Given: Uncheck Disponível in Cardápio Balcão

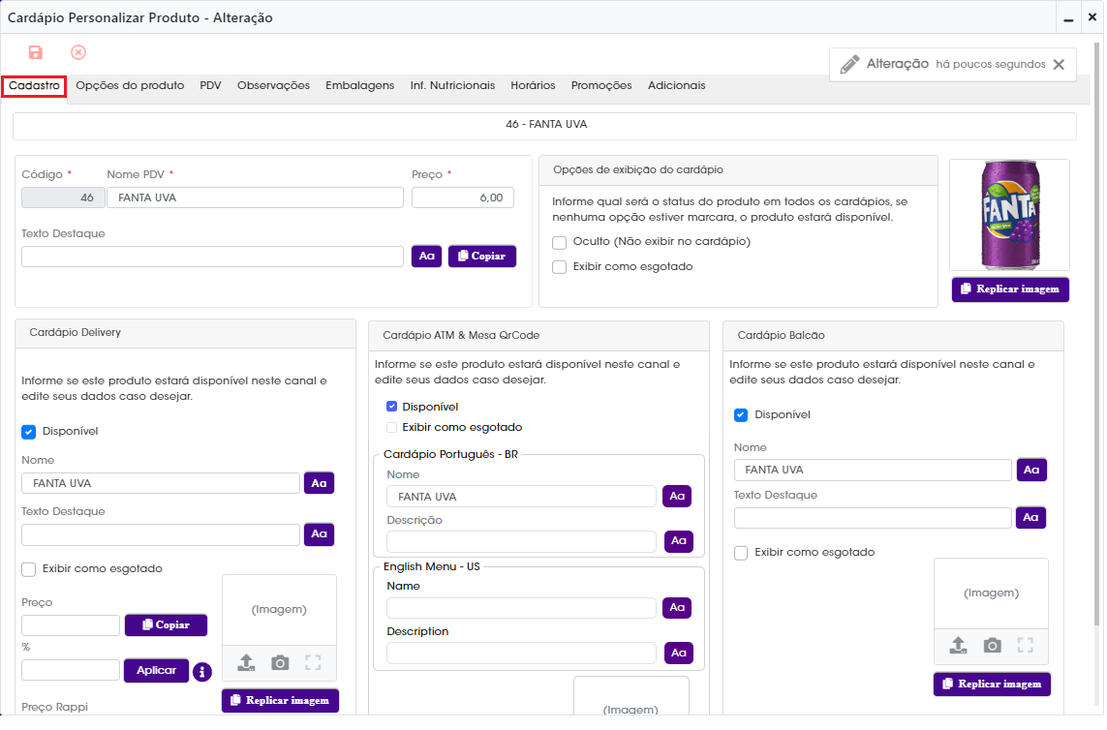Looking at the screenshot, I should (741, 415).
